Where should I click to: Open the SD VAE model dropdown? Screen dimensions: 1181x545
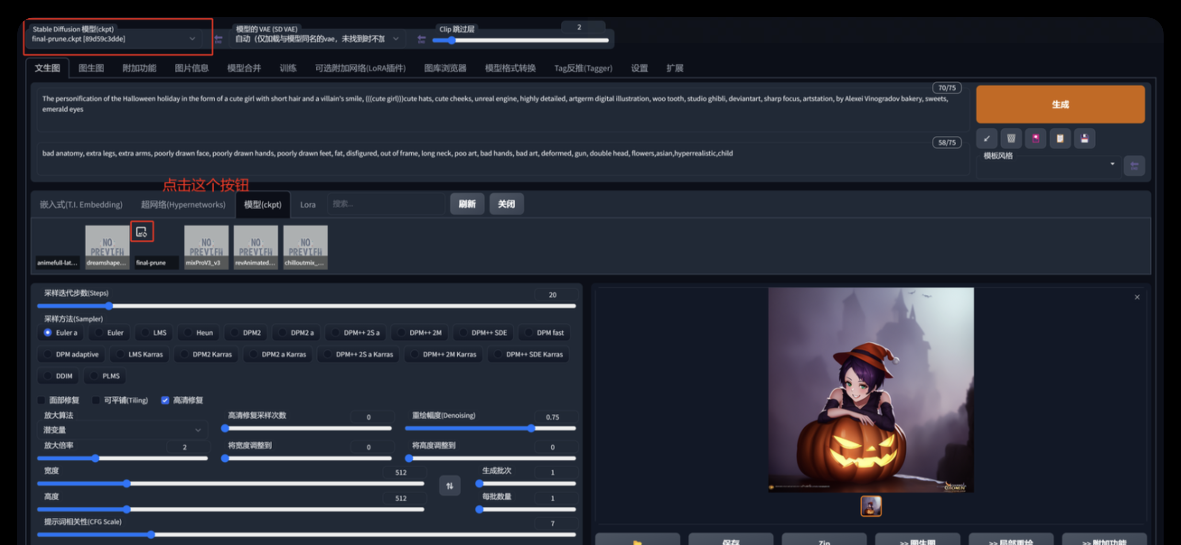(317, 39)
